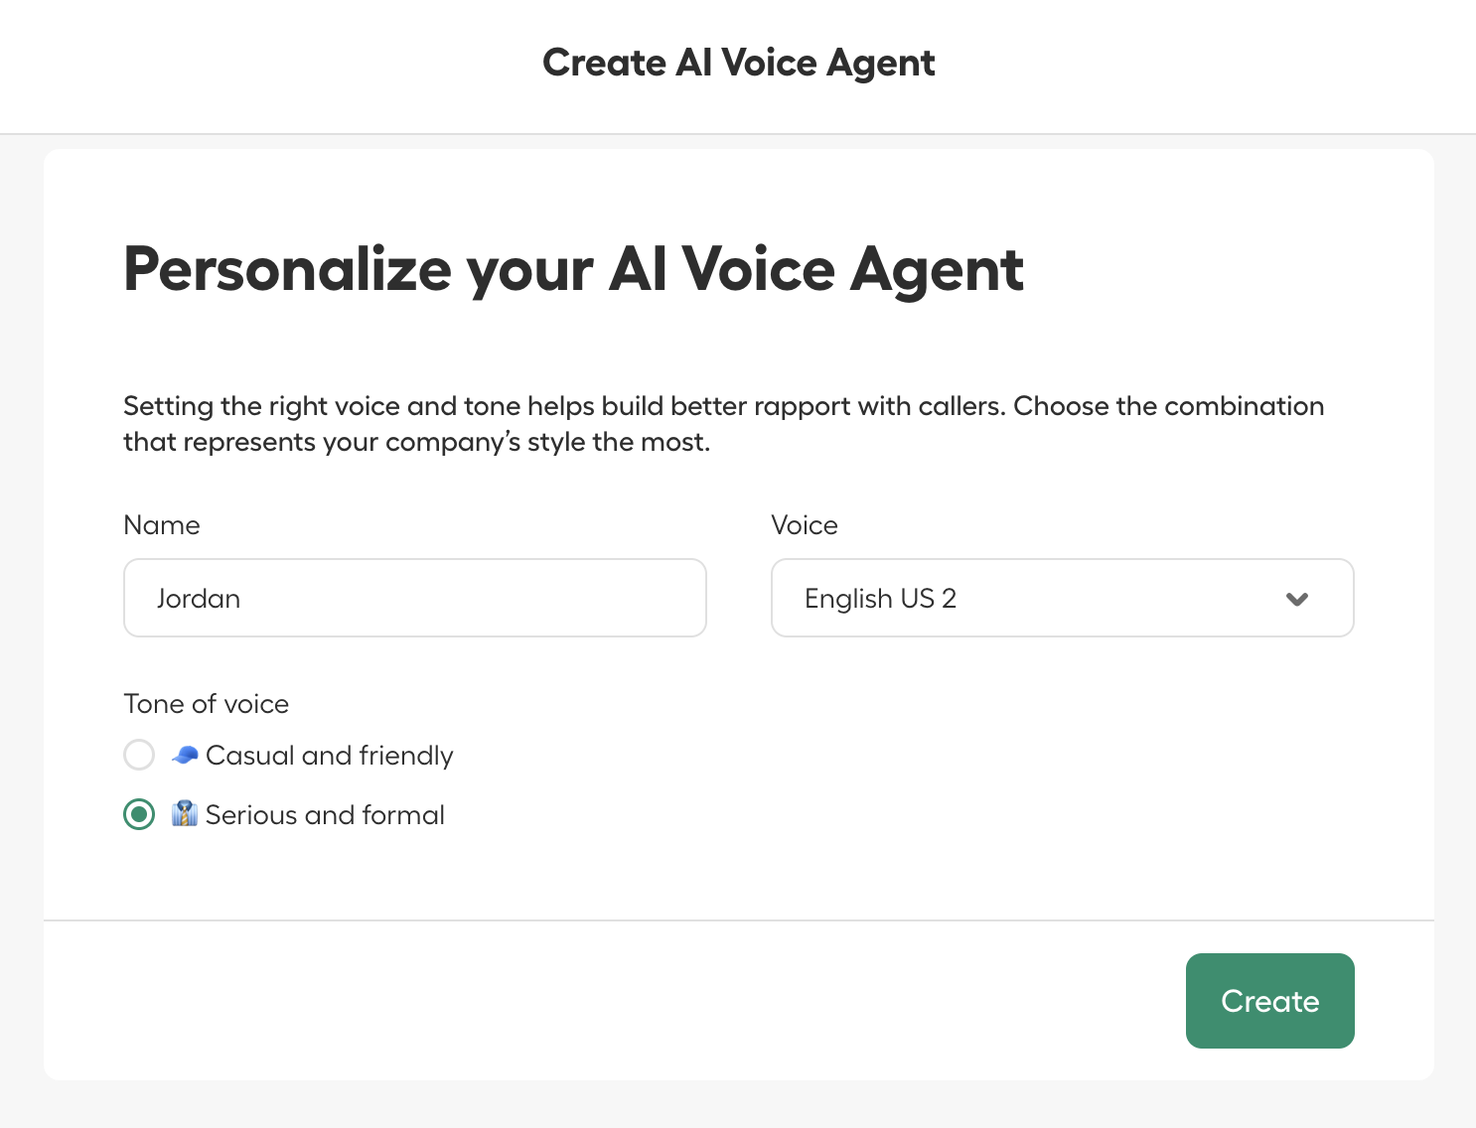The height and width of the screenshot is (1128, 1476).
Task: Click the Personalize your AI Voice Agent heading
Action: pyautogui.click(x=573, y=269)
